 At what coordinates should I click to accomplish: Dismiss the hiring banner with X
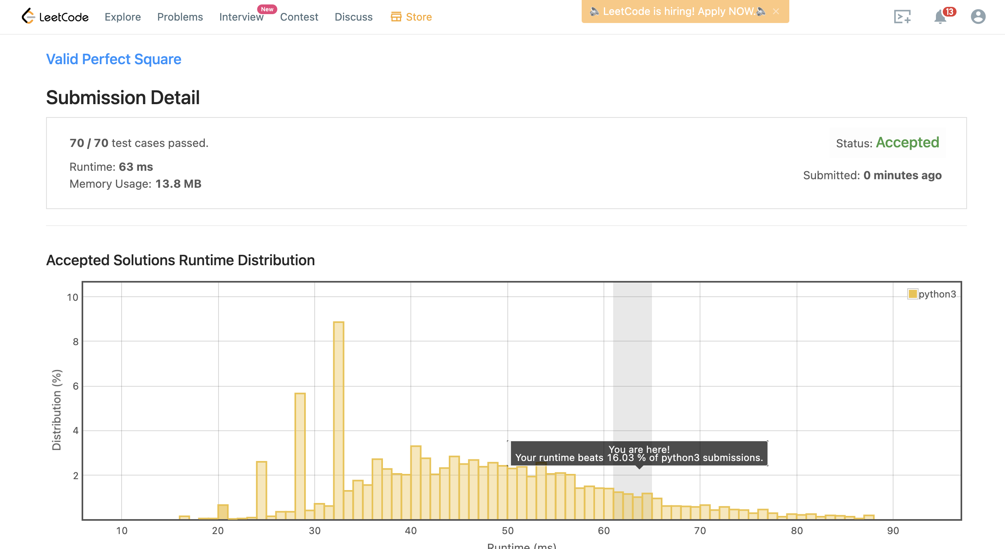(x=776, y=11)
